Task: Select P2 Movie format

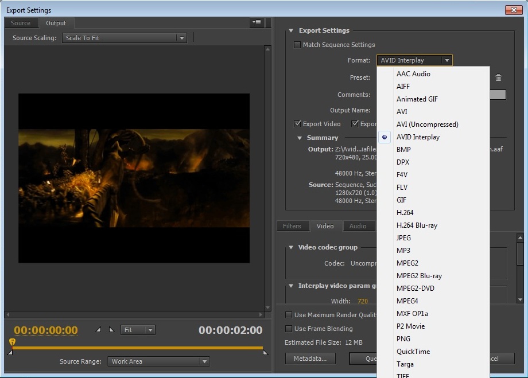Action: [x=433, y=326]
